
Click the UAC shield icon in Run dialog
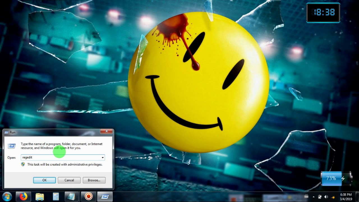click(23, 164)
